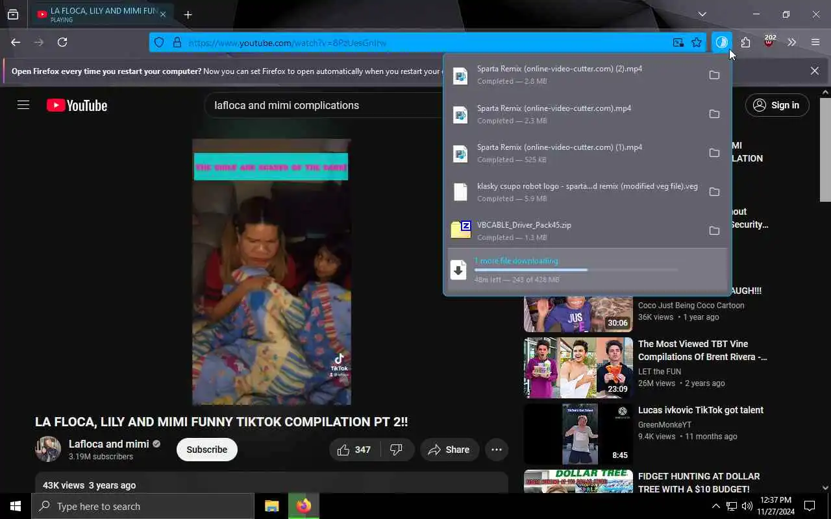Open the tracking protection shield icon
The image size is (831, 519).
point(159,43)
